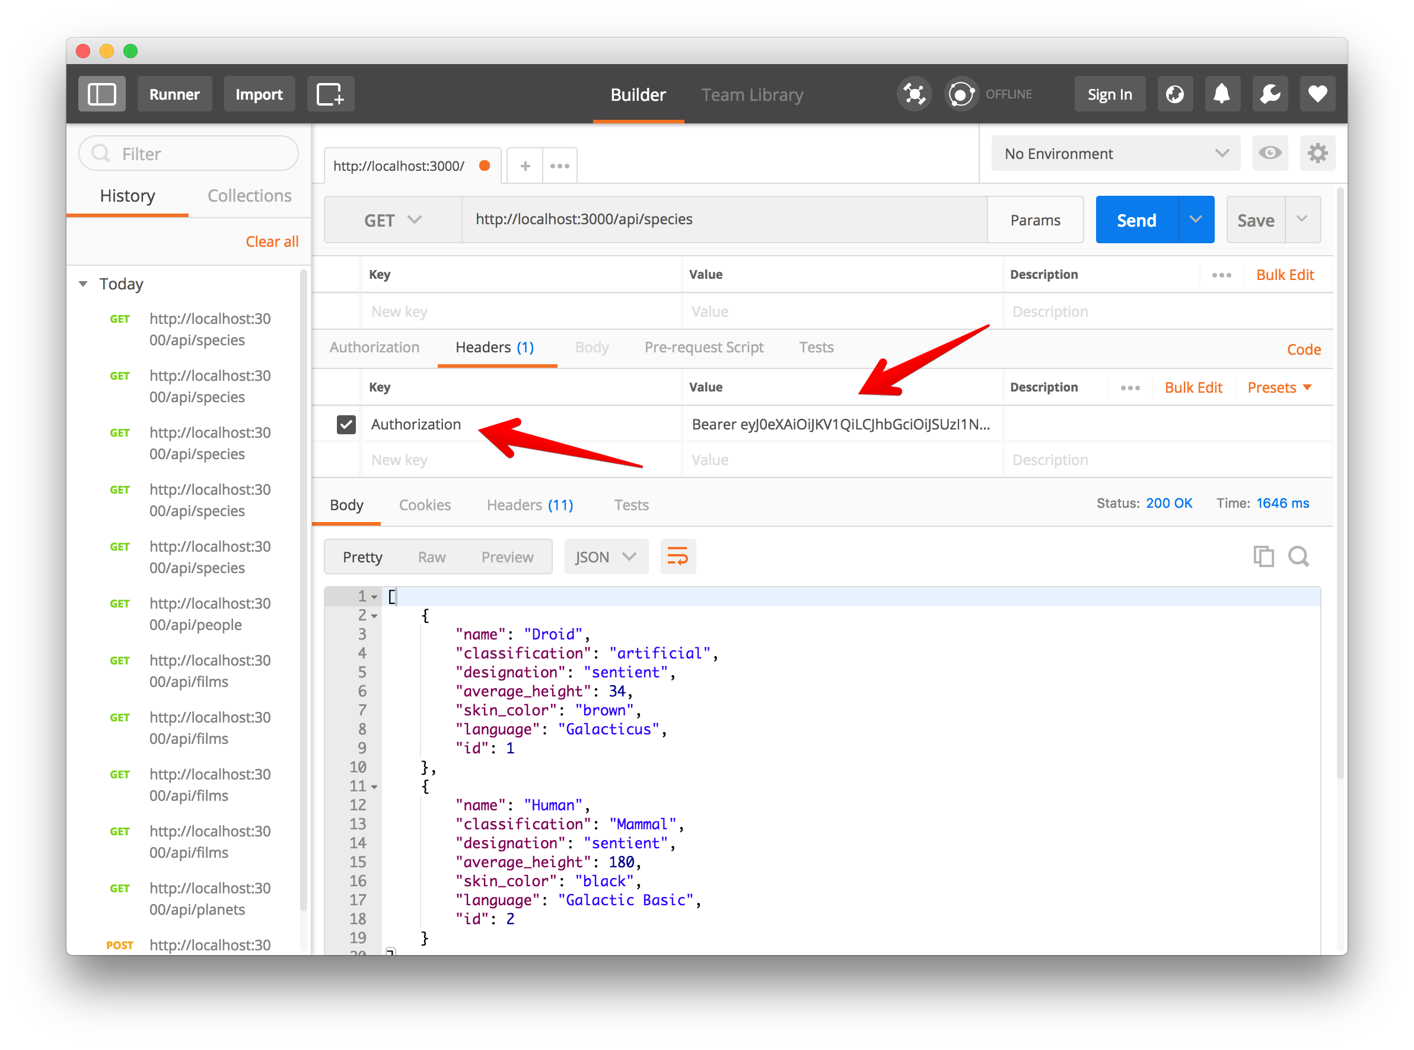The height and width of the screenshot is (1050, 1414).
Task: Open the No Environment dropdown
Action: click(x=1115, y=154)
